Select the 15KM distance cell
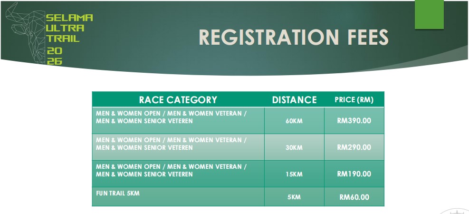 pos(294,174)
